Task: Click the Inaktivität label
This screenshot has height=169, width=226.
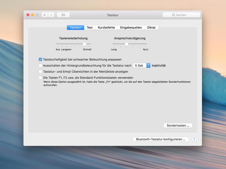Action: (159, 65)
